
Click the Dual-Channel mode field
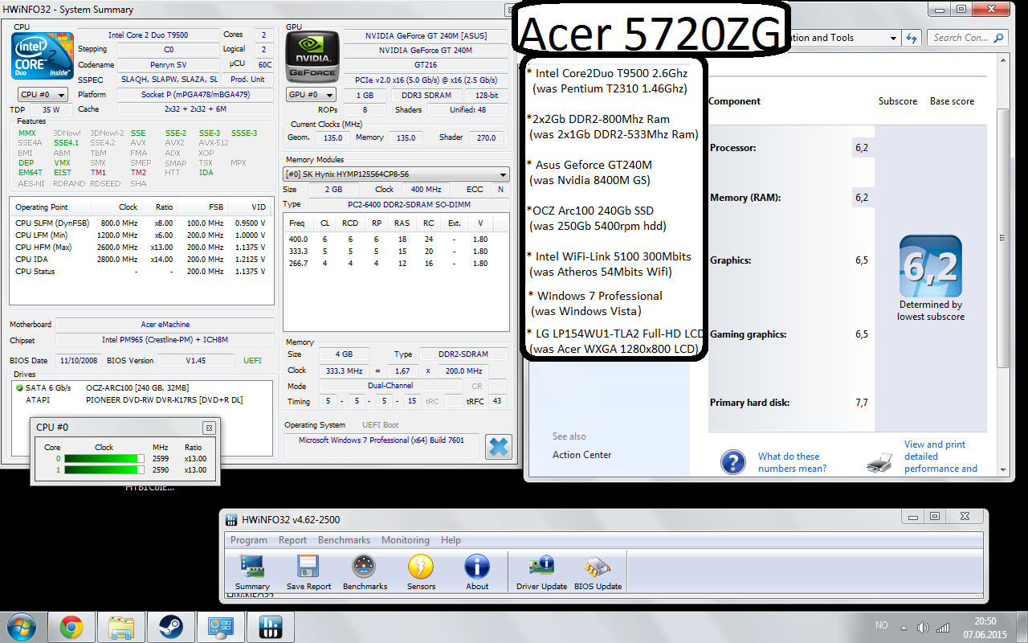click(391, 386)
